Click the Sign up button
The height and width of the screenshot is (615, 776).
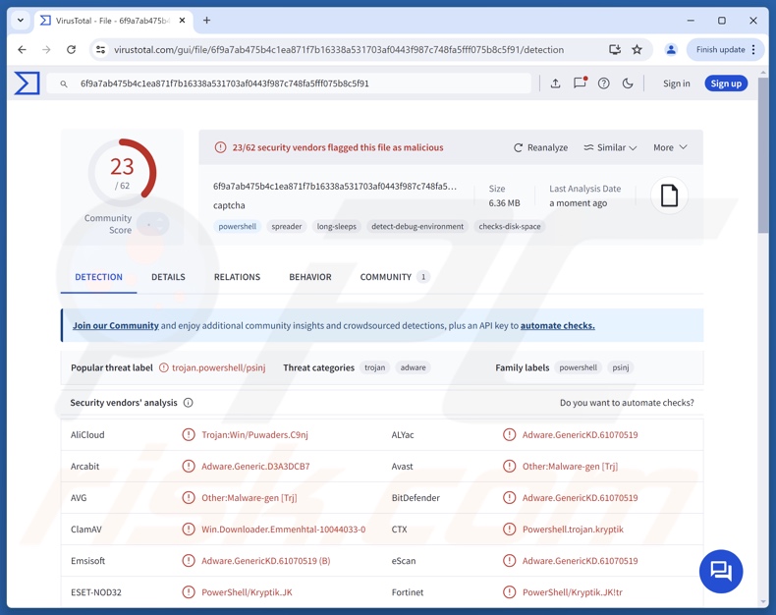726,84
